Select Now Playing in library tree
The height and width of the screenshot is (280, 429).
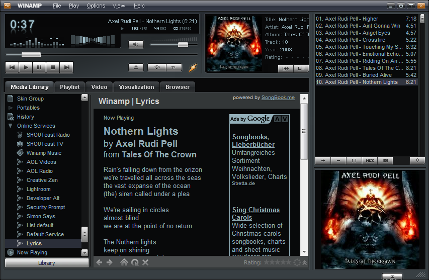tap(32, 252)
